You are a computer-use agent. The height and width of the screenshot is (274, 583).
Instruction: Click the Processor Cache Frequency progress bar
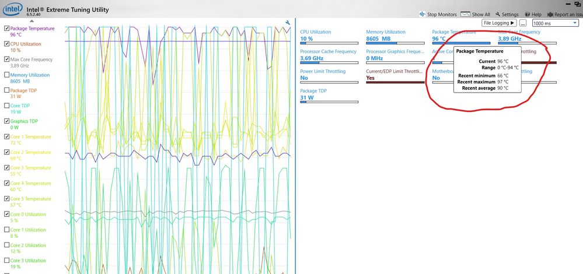tap(329, 63)
